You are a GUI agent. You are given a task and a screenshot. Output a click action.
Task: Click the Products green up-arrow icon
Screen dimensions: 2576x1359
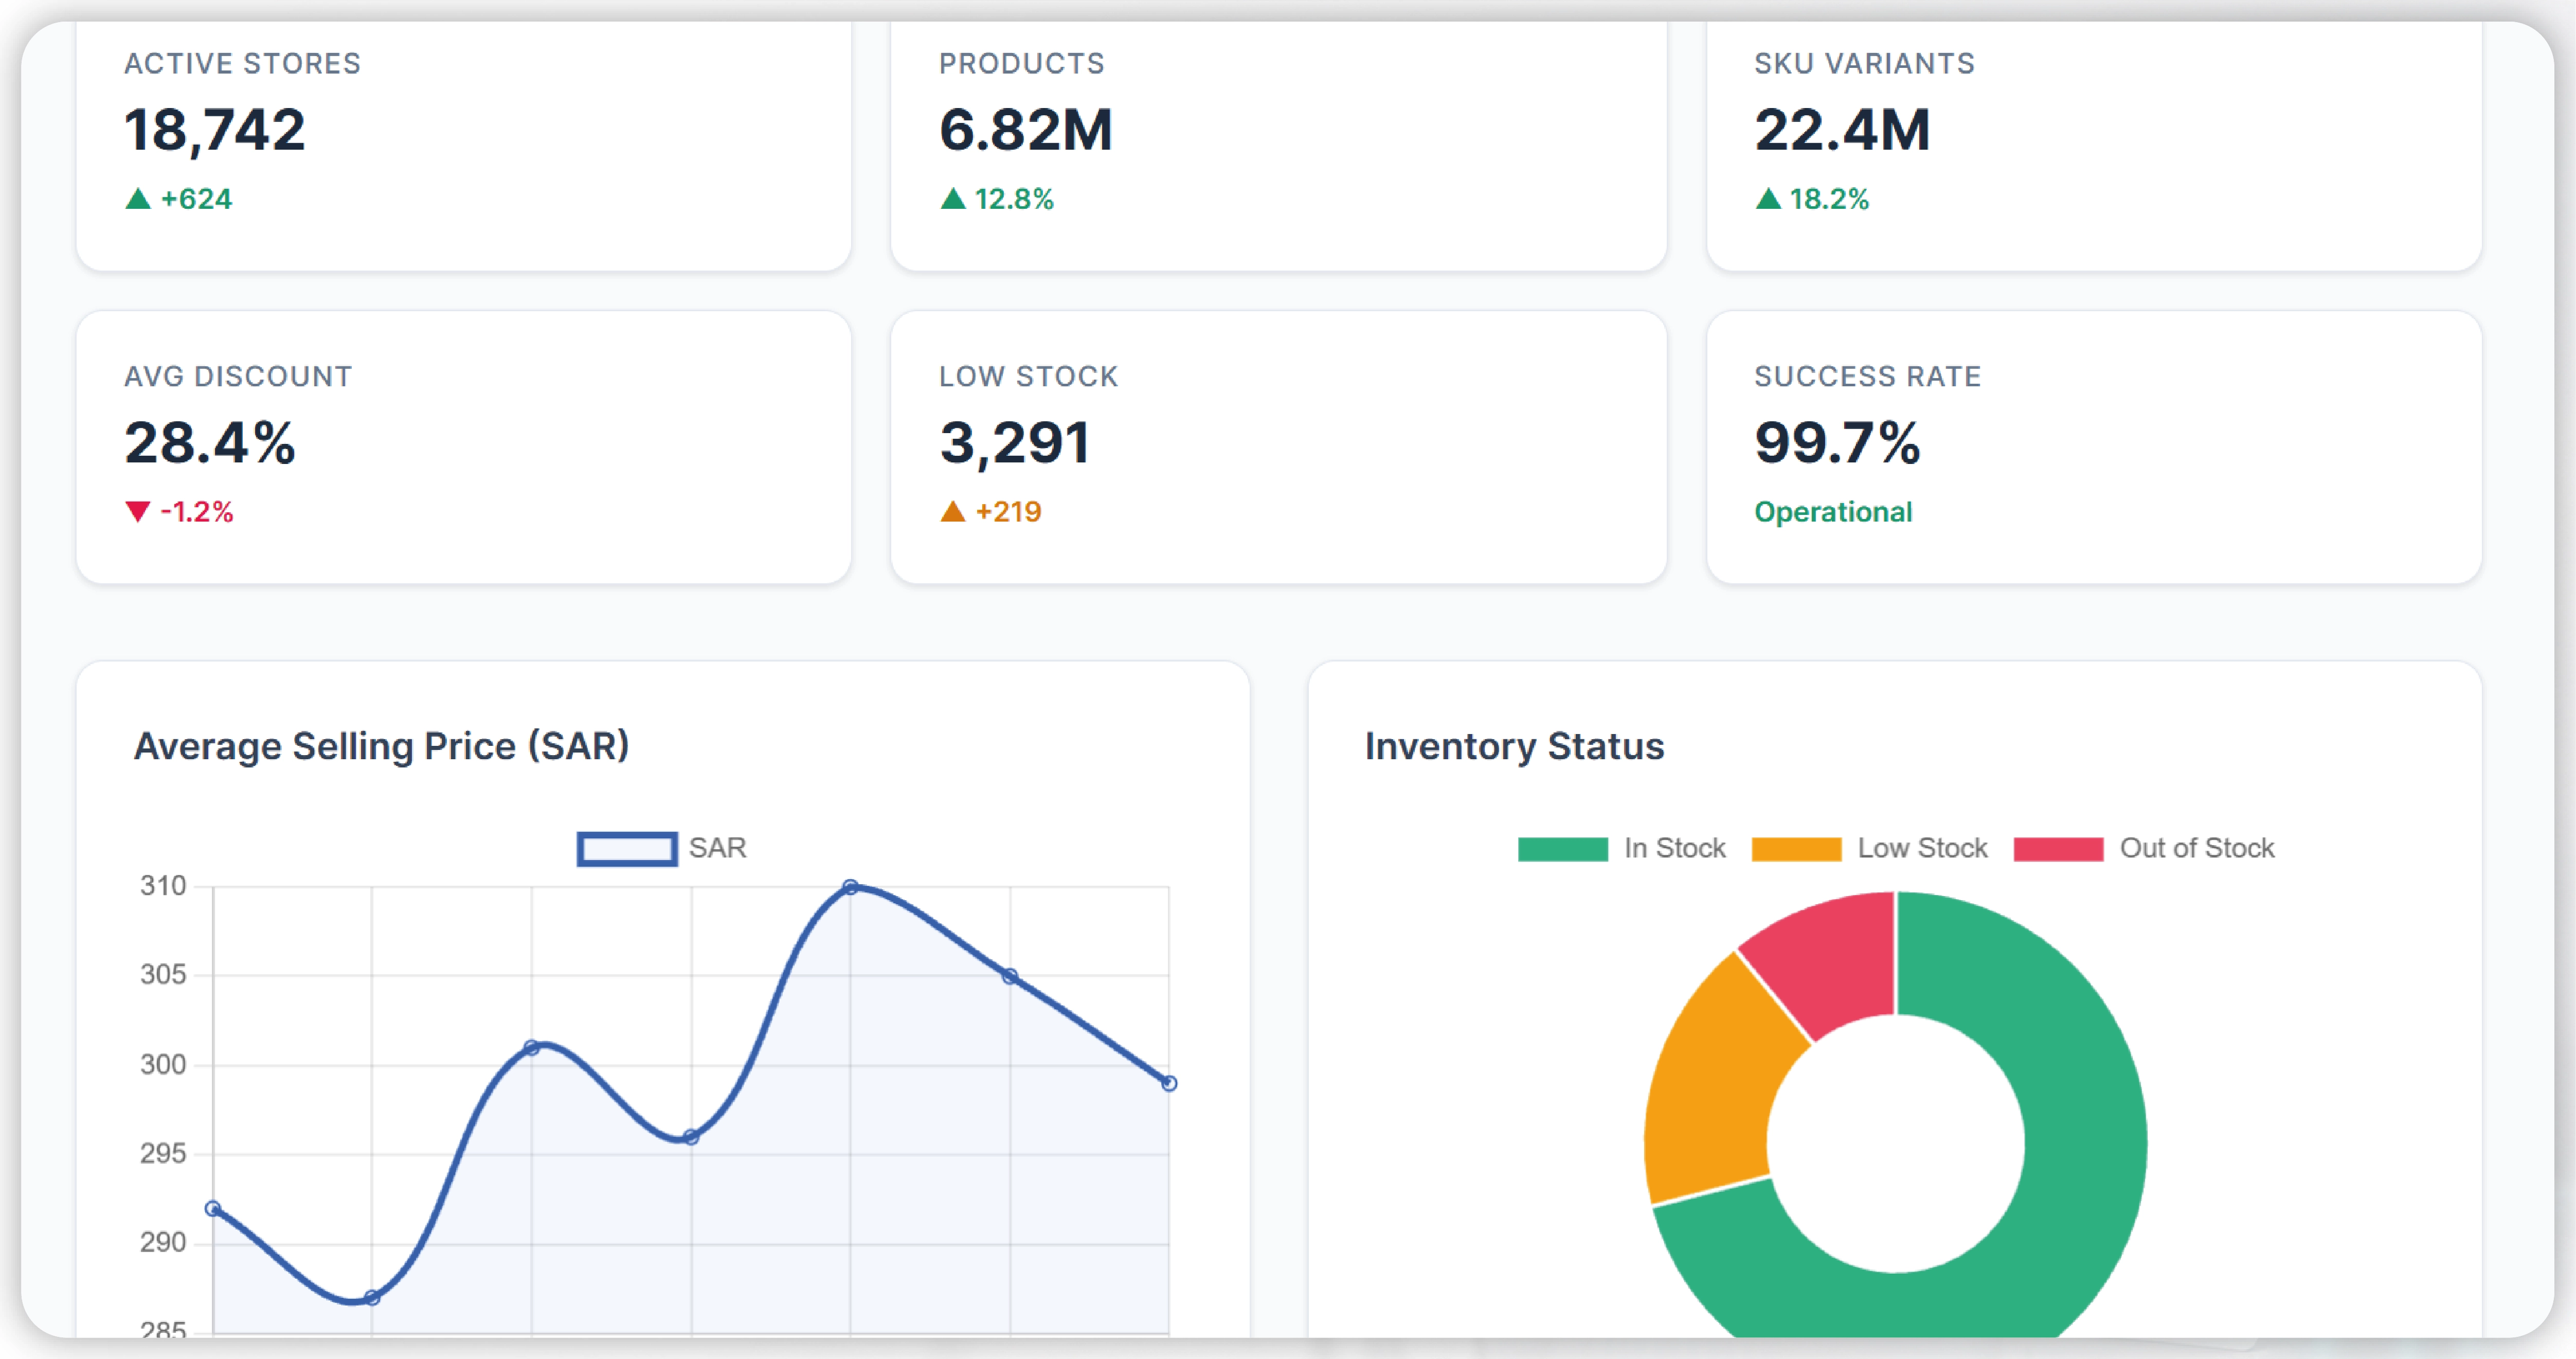coord(953,199)
